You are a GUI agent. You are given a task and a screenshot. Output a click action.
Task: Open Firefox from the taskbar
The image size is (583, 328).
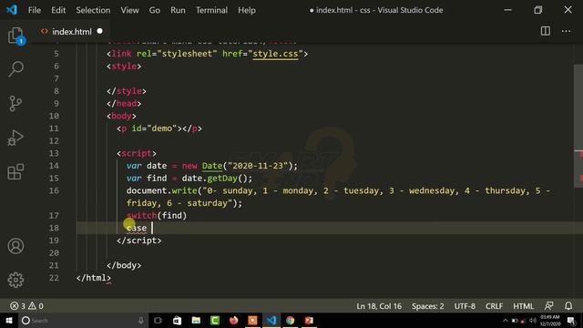233,320
